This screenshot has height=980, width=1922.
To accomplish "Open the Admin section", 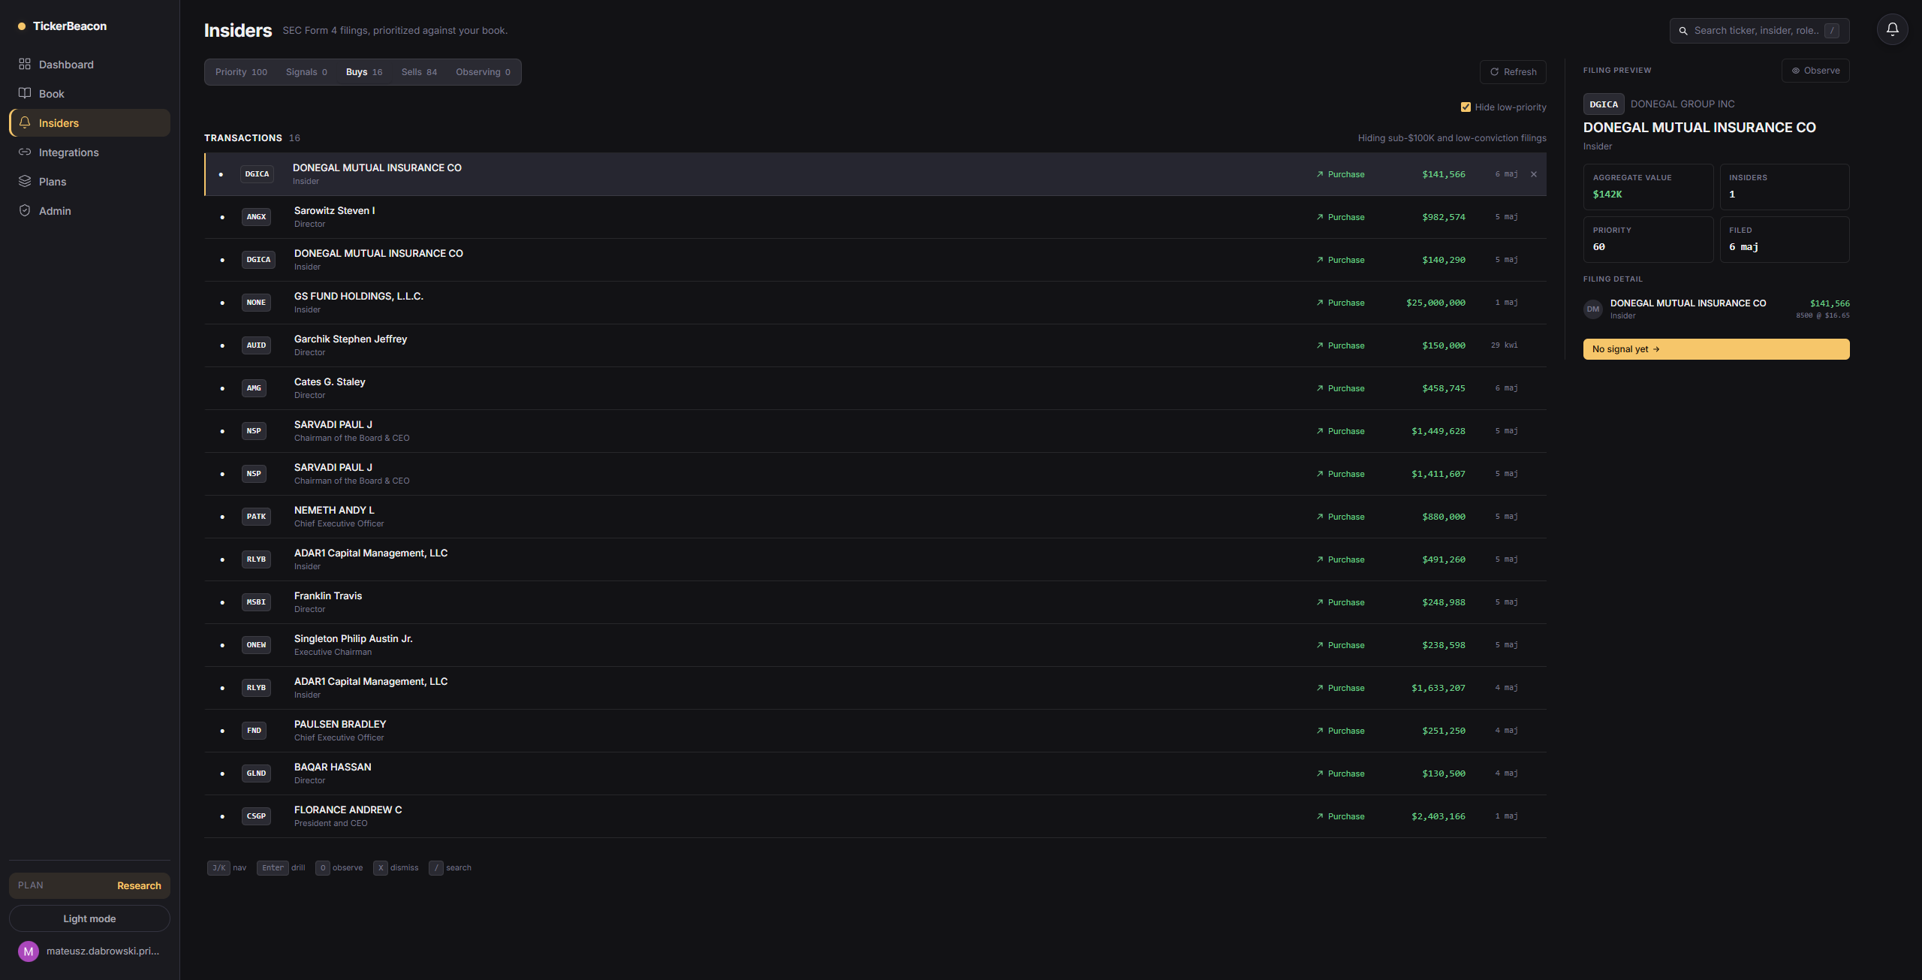I will point(89,211).
